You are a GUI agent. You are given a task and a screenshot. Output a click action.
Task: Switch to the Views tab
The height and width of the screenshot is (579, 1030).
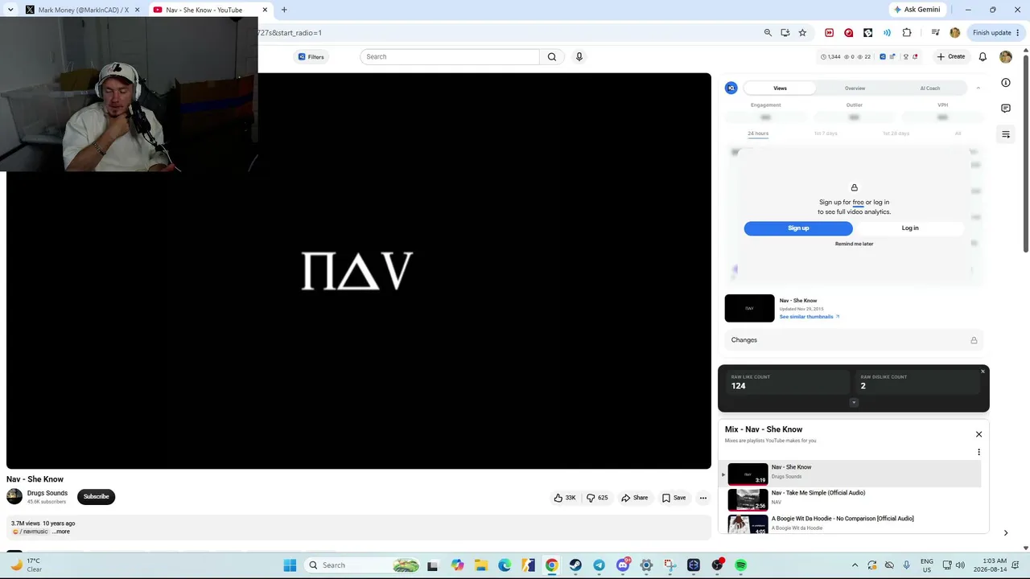[x=780, y=88]
